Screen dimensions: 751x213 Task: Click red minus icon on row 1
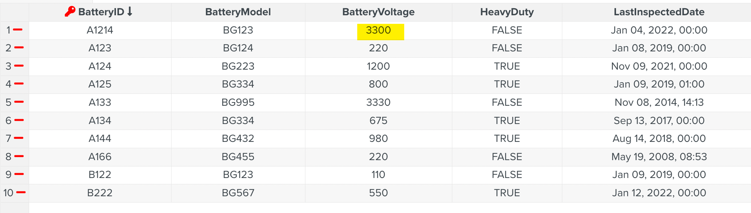[x=18, y=30]
